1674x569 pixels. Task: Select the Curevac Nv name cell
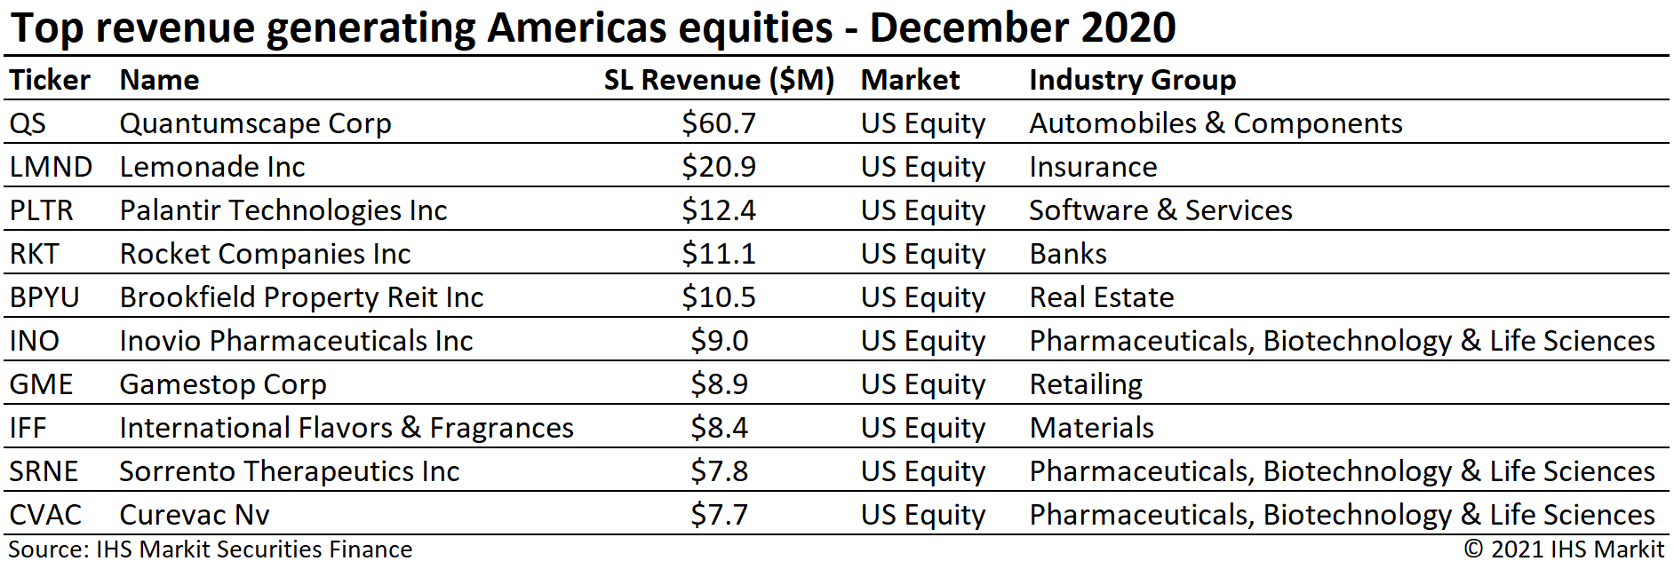coord(194,515)
